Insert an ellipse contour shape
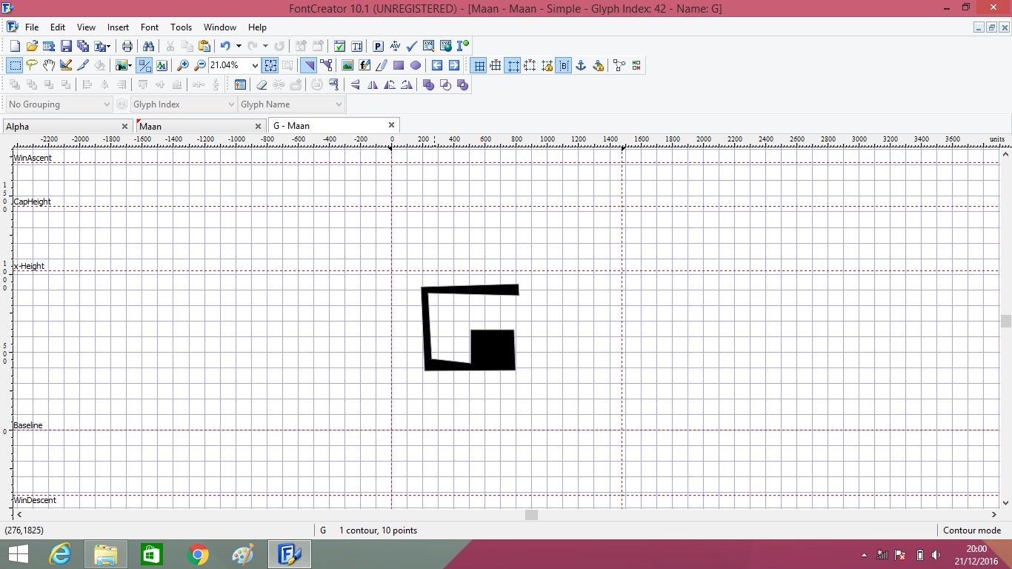Screen dimensions: 1012x569 416,65
